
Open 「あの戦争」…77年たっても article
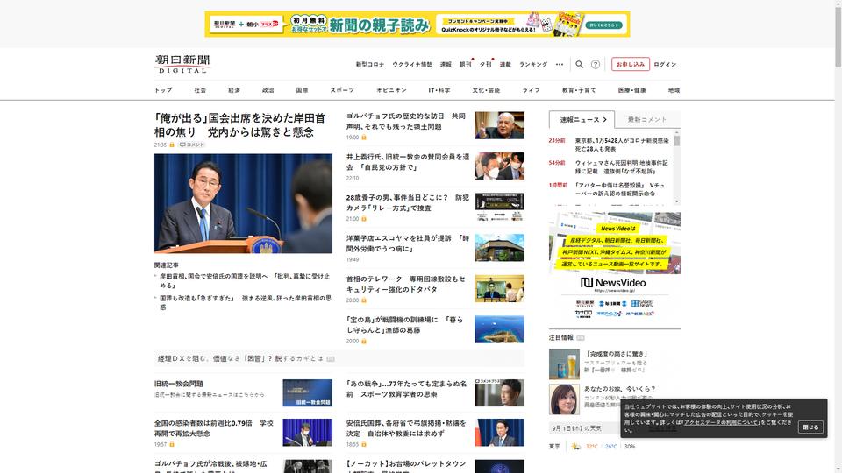point(406,389)
